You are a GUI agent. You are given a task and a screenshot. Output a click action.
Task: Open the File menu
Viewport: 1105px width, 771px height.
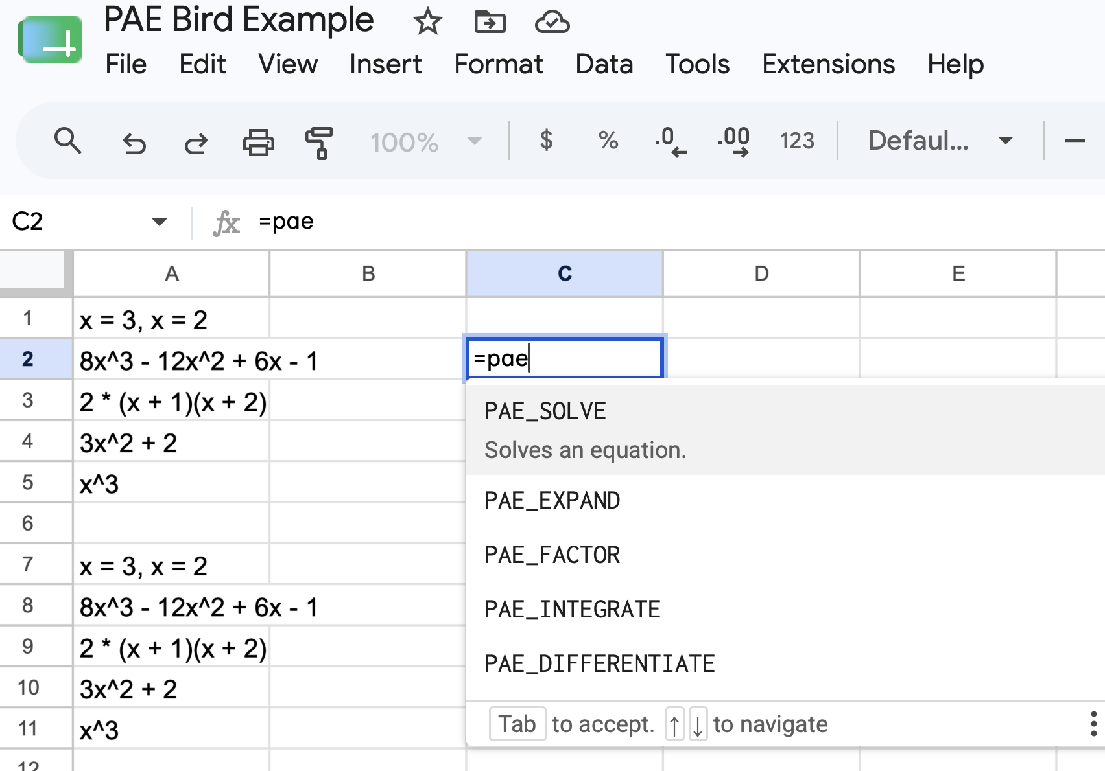[x=126, y=64]
